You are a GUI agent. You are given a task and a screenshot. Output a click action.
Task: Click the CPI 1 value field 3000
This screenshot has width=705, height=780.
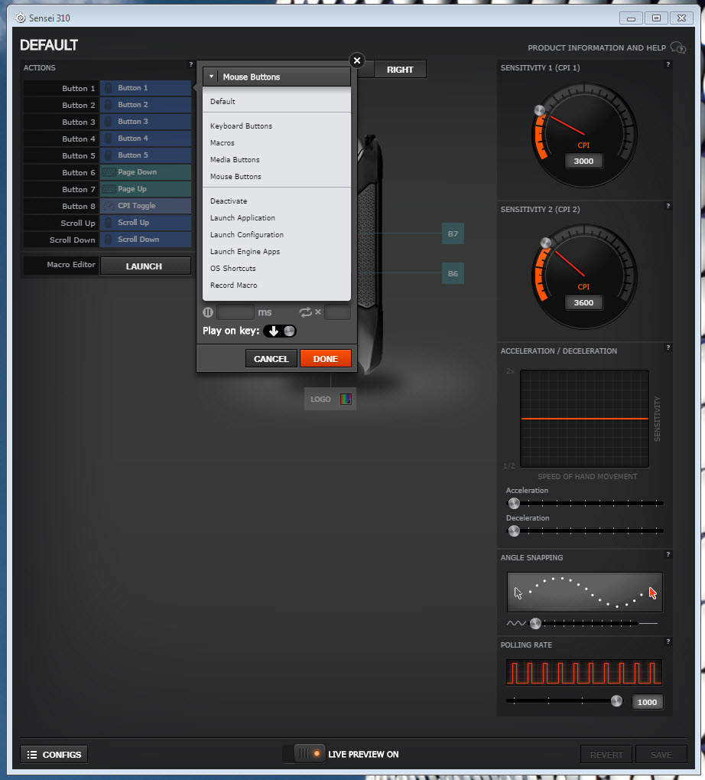tap(583, 162)
